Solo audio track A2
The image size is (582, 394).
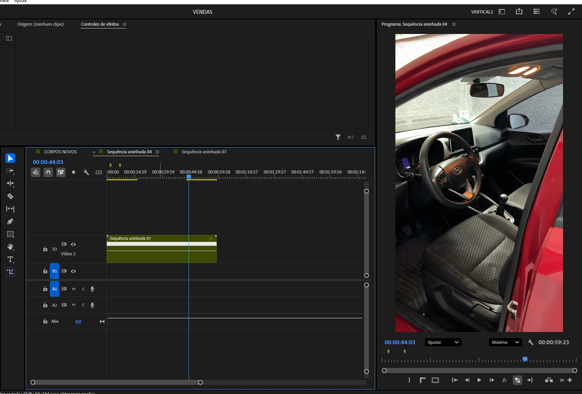point(83,305)
